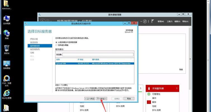The height and width of the screenshot is (112, 211).
Task: Click the Server Manager vertical scrollbar
Action: (x=190, y=59)
